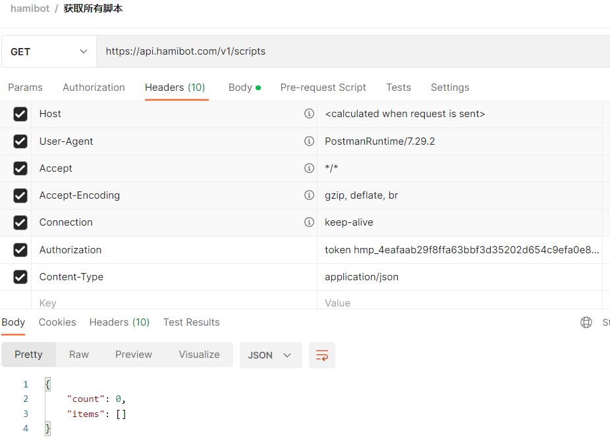Viewport: 610px width, 446px height.
Task: Click the empty Key input field
Action: pos(165,303)
